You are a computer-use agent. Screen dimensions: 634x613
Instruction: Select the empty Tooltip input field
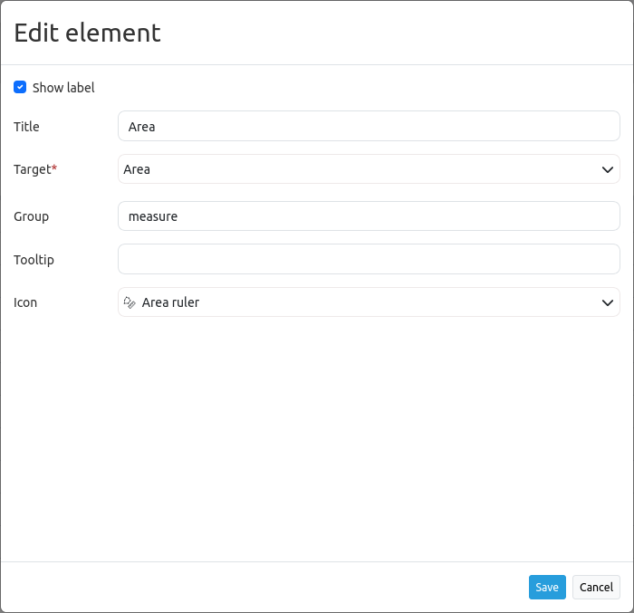(x=369, y=259)
